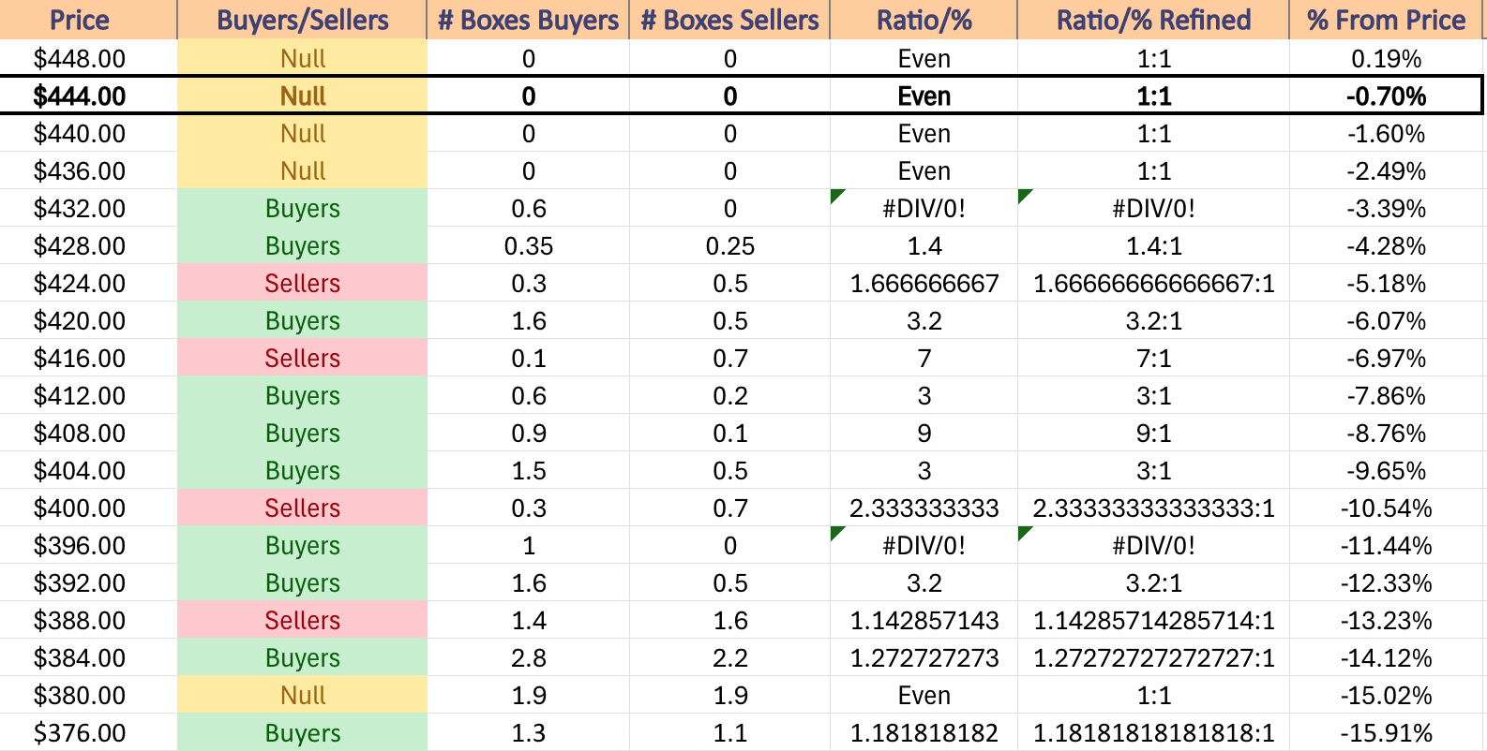Click the 1.6 boxes sellers cell in $388.00 row

point(729,620)
